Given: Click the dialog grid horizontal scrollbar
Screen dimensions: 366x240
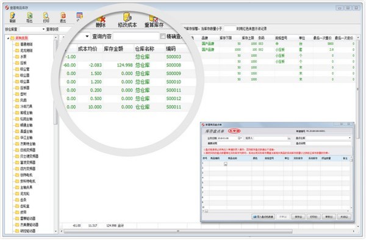Looking at the screenshot, I should pyautogui.click(x=206, y=211).
